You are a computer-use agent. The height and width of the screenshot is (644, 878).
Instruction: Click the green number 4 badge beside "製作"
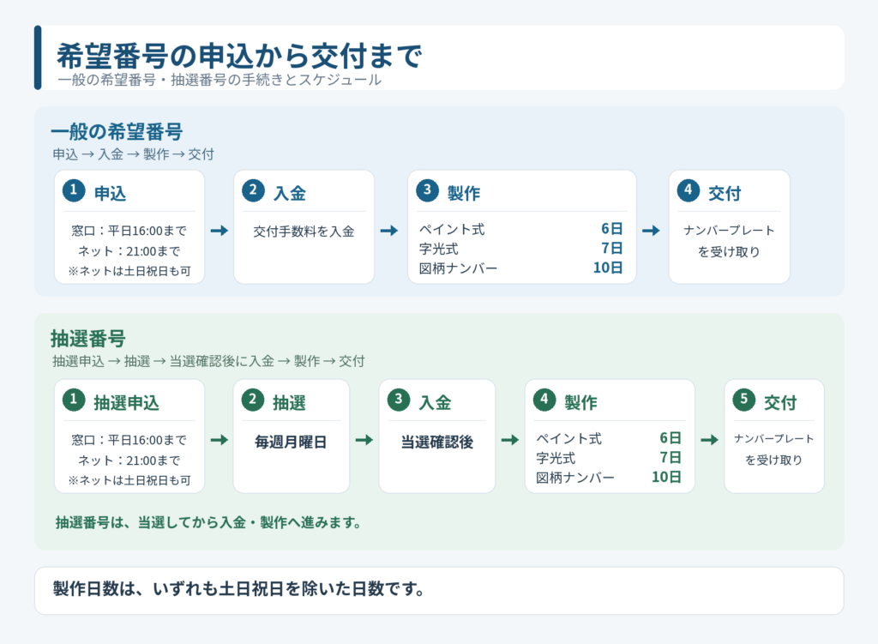coord(544,400)
